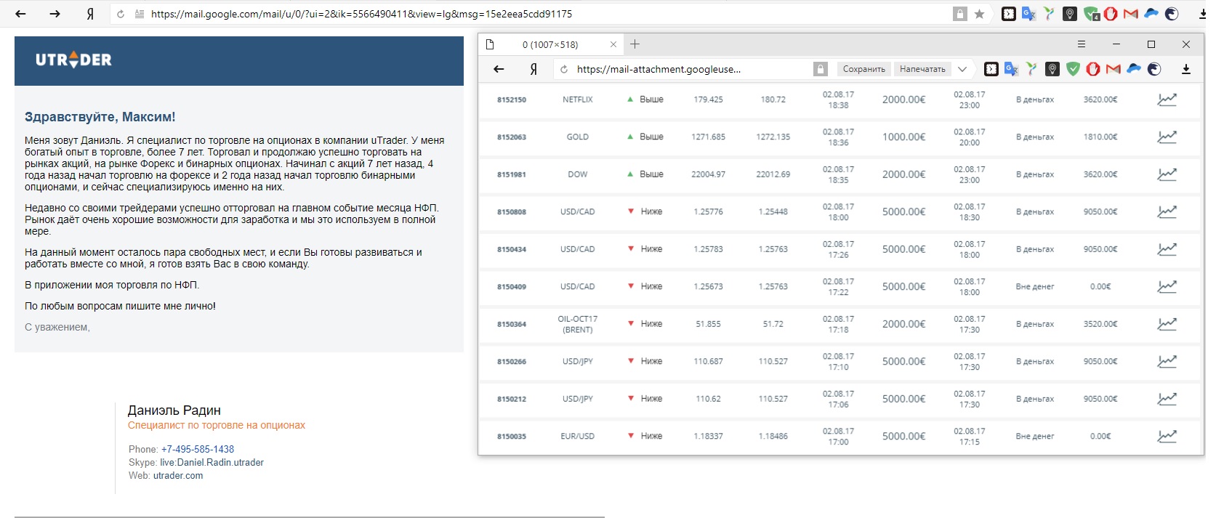The height and width of the screenshot is (518, 1224).
Task: Open location pin extension in main window
Action: (1069, 14)
